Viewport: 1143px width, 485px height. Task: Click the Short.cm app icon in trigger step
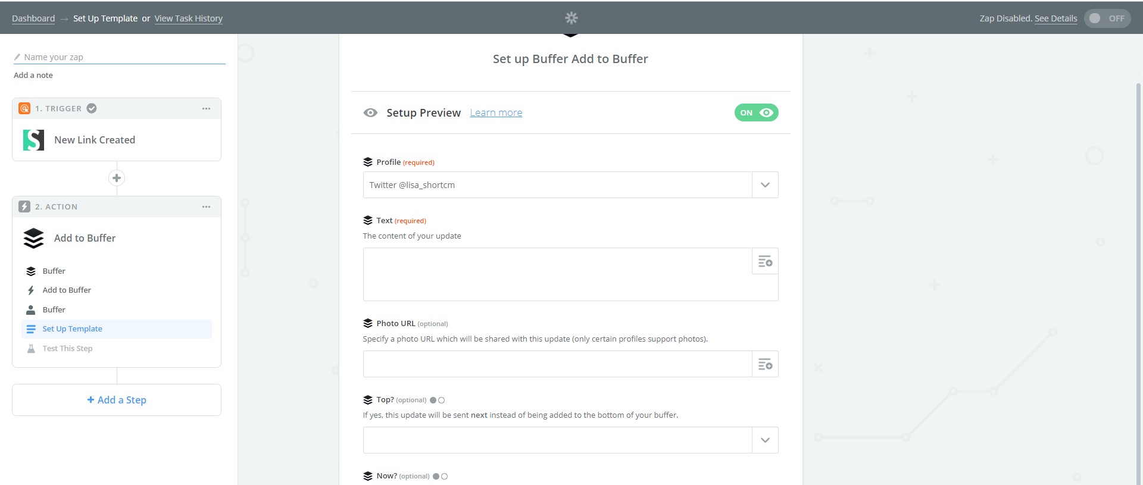click(33, 139)
